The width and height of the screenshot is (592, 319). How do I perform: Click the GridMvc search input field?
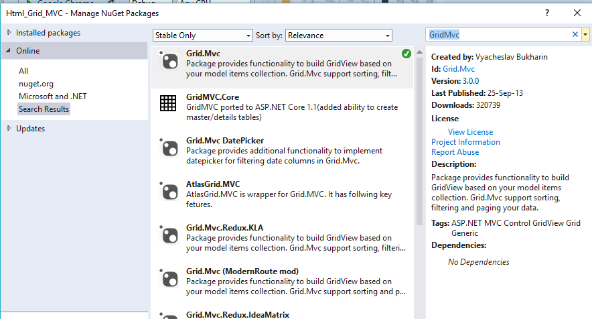point(498,34)
